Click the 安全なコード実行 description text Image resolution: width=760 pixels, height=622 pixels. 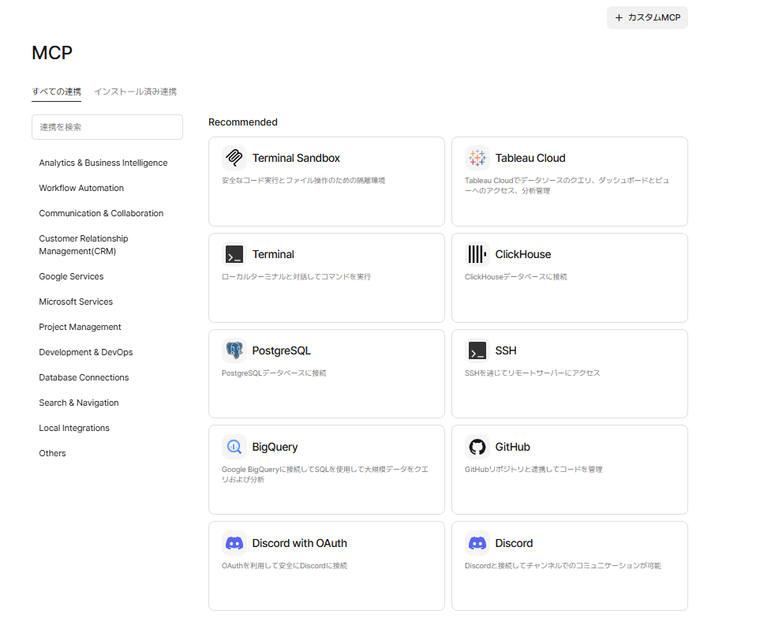(x=303, y=180)
